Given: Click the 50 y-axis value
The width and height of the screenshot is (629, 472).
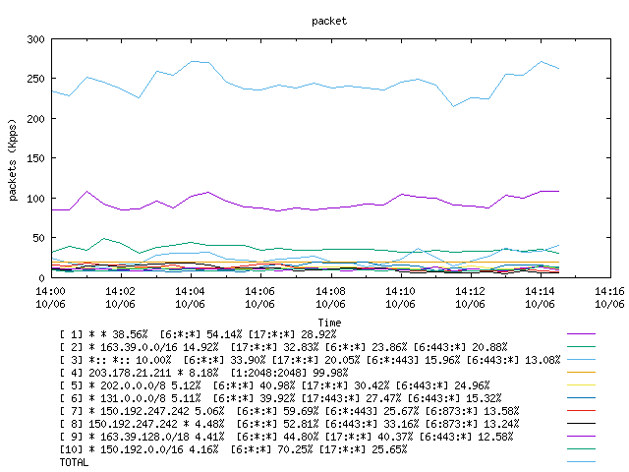Looking at the screenshot, I should (x=39, y=238).
